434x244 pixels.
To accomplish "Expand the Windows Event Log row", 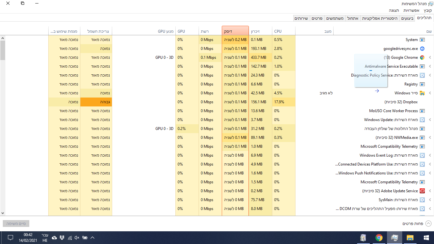I will coord(430,155).
